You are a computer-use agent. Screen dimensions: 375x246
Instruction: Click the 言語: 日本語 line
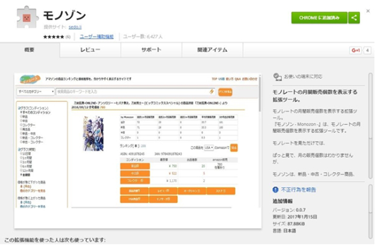click(284, 230)
